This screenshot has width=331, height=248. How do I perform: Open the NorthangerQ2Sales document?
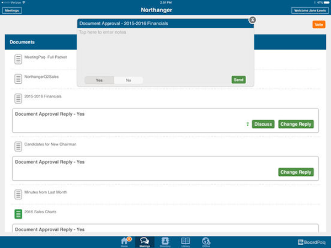pyautogui.click(x=41, y=77)
